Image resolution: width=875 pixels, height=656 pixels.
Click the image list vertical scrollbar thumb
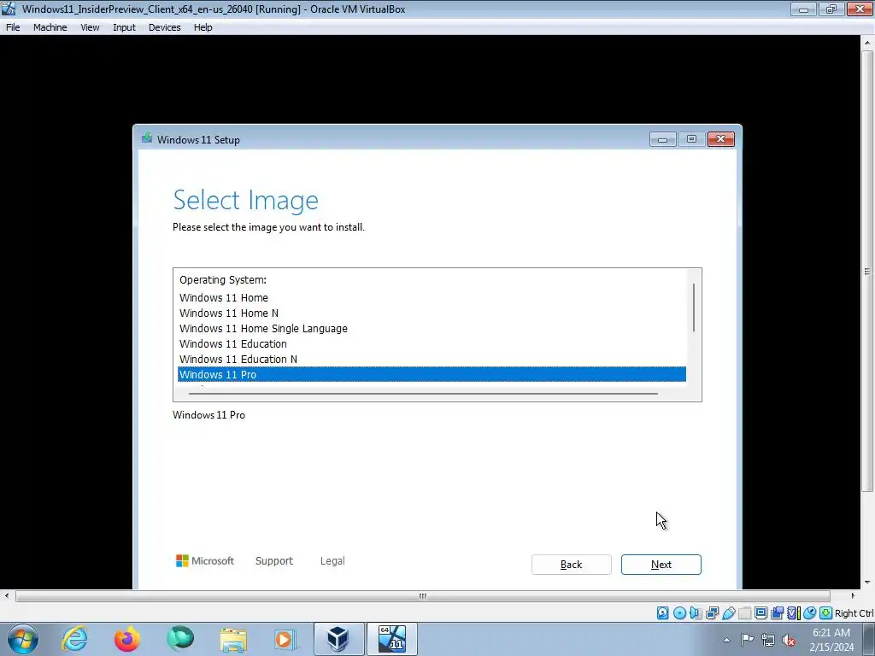694,307
